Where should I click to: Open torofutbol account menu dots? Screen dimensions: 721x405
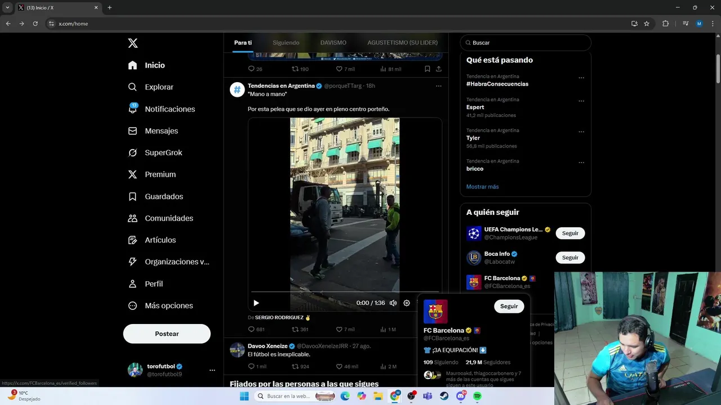pyautogui.click(x=212, y=370)
